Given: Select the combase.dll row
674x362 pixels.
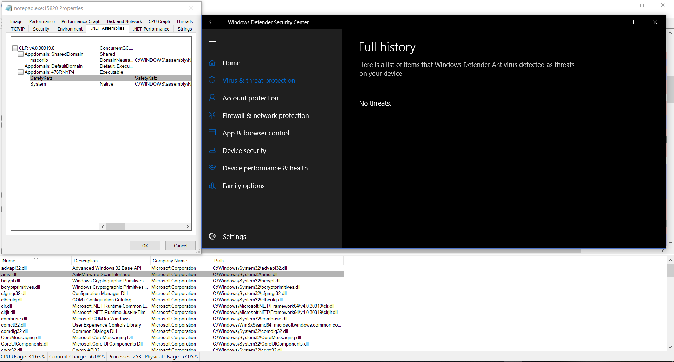Looking at the screenshot, I should click(x=172, y=319).
